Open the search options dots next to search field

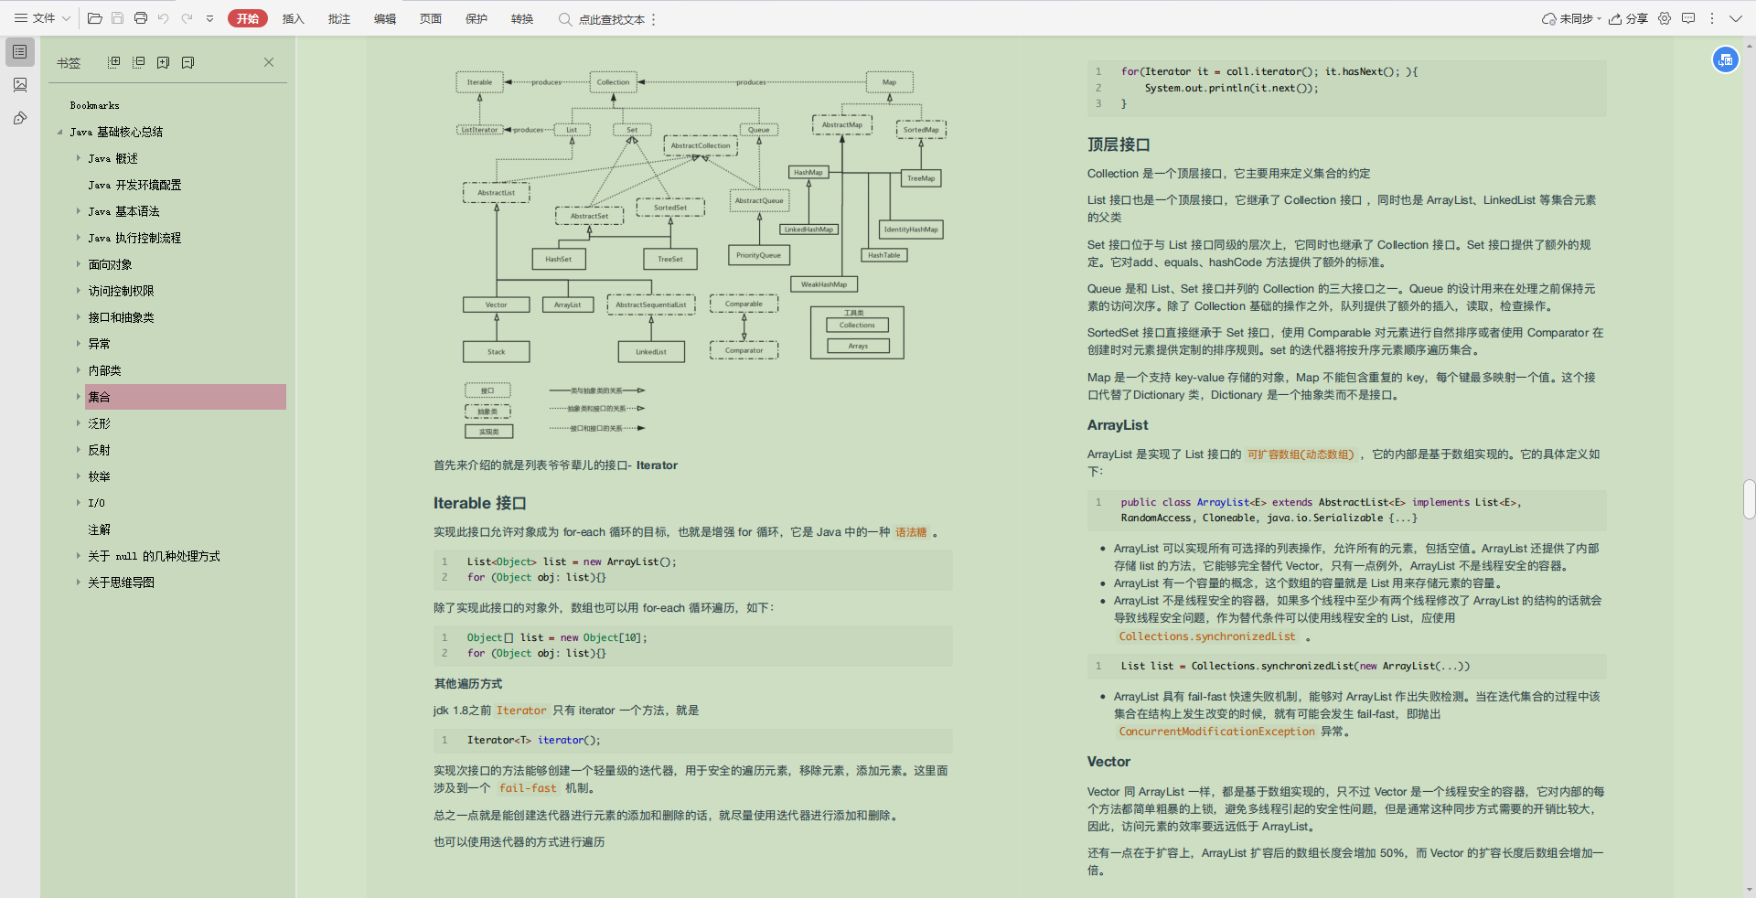pyautogui.click(x=653, y=19)
